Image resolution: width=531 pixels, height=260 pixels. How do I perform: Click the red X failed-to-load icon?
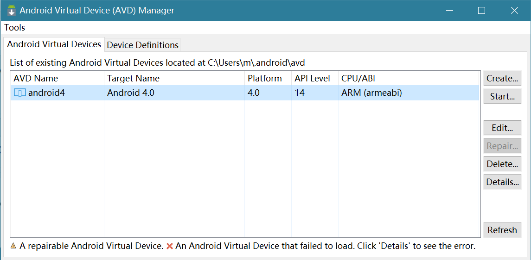tap(170, 247)
